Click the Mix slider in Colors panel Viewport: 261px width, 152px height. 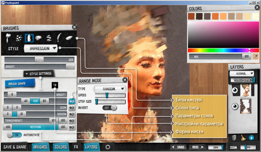tap(220, 56)
